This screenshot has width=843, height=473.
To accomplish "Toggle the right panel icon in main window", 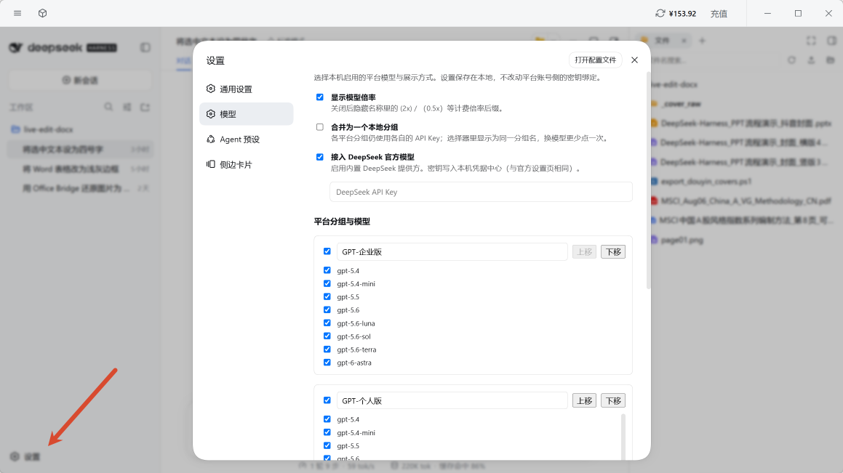I will click(831, 40).
